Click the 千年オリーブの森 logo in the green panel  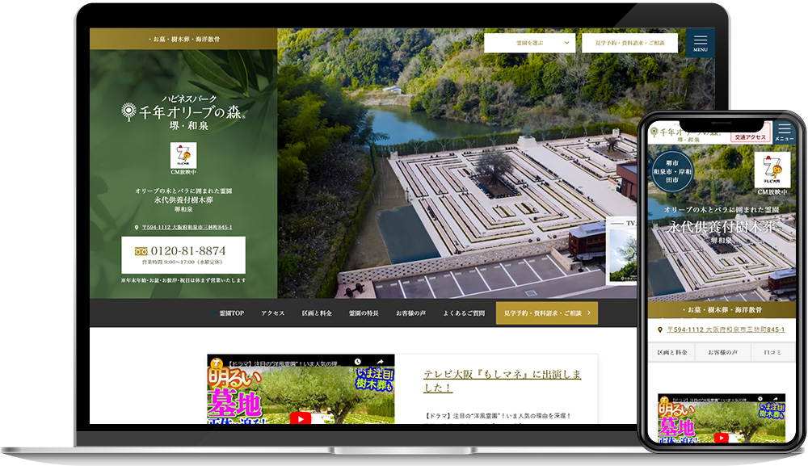coord(183,112)
